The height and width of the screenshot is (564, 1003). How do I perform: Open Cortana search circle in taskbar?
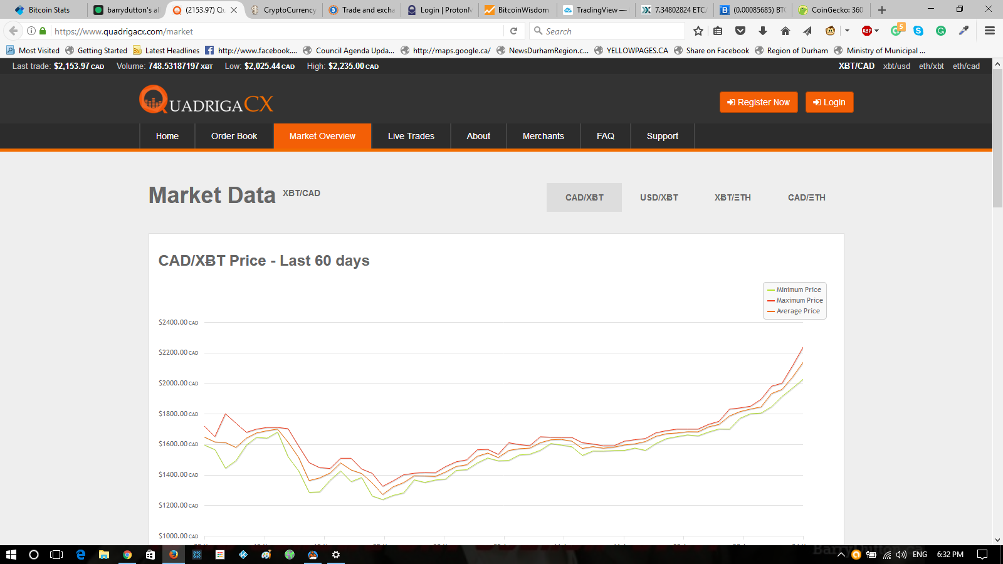click(34, 555)
